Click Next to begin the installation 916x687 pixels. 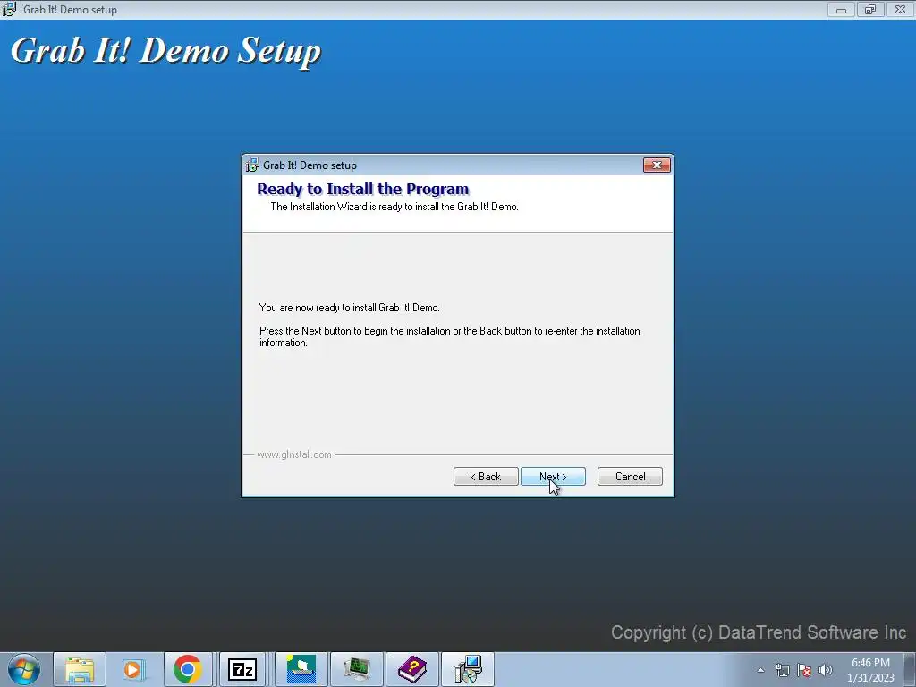[553, 476]
